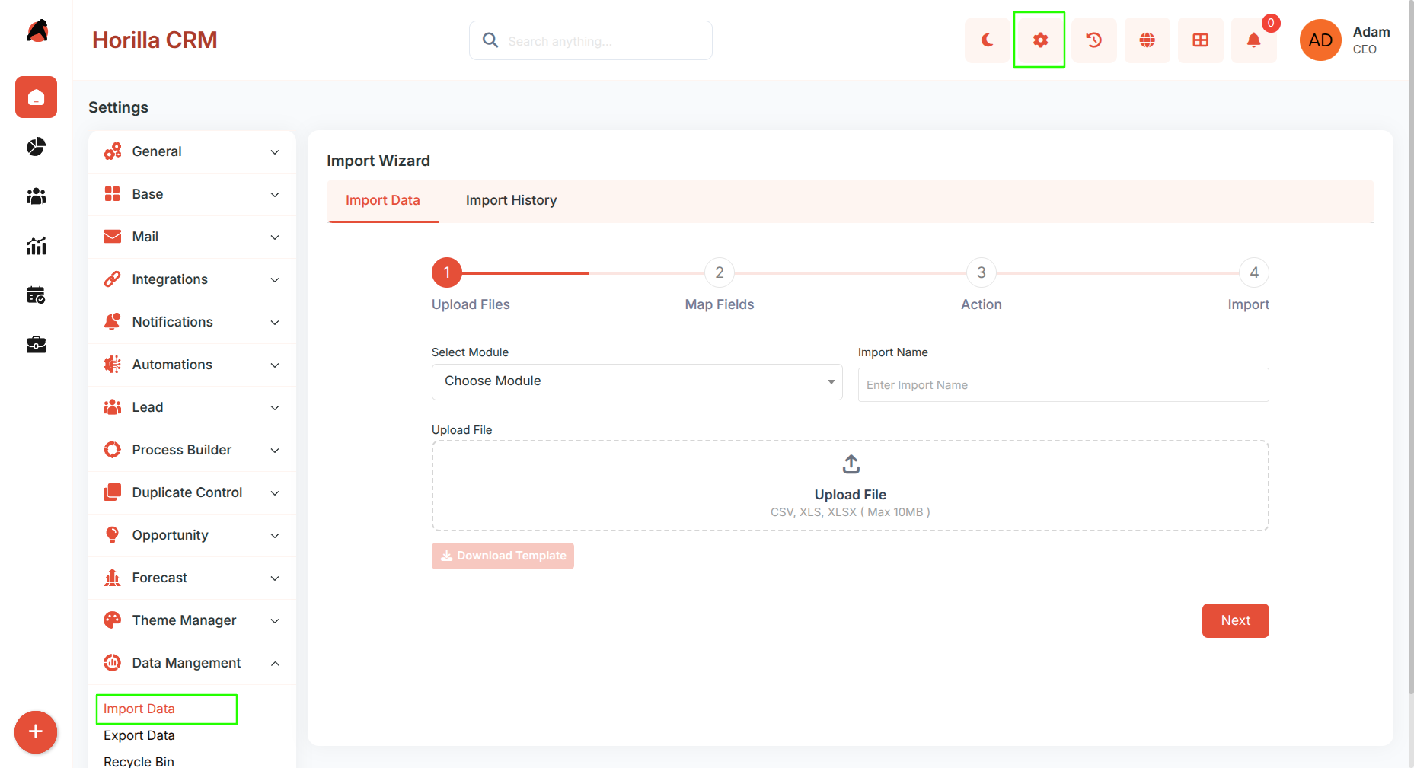This screenshot has height=768, width=1414.
Task: Click the upload arrow icon in dropzone
Action: click(851, 464)
